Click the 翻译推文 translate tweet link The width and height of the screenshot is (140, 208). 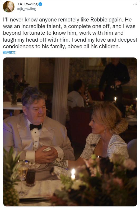[9, 52]
